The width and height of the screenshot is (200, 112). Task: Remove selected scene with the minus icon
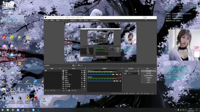(x=48, y=91)
